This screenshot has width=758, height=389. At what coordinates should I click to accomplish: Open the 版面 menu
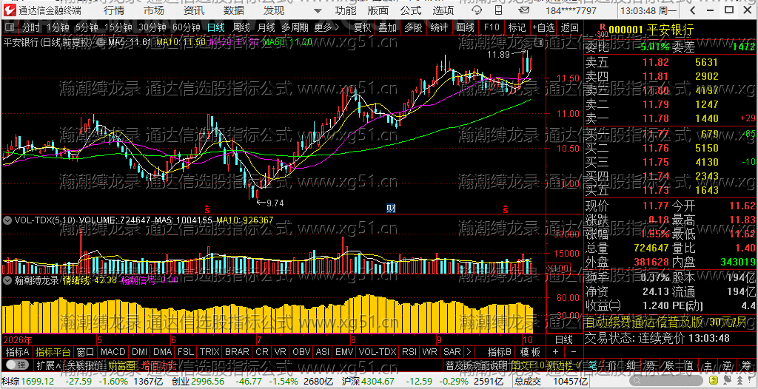[x=378, y=10]
